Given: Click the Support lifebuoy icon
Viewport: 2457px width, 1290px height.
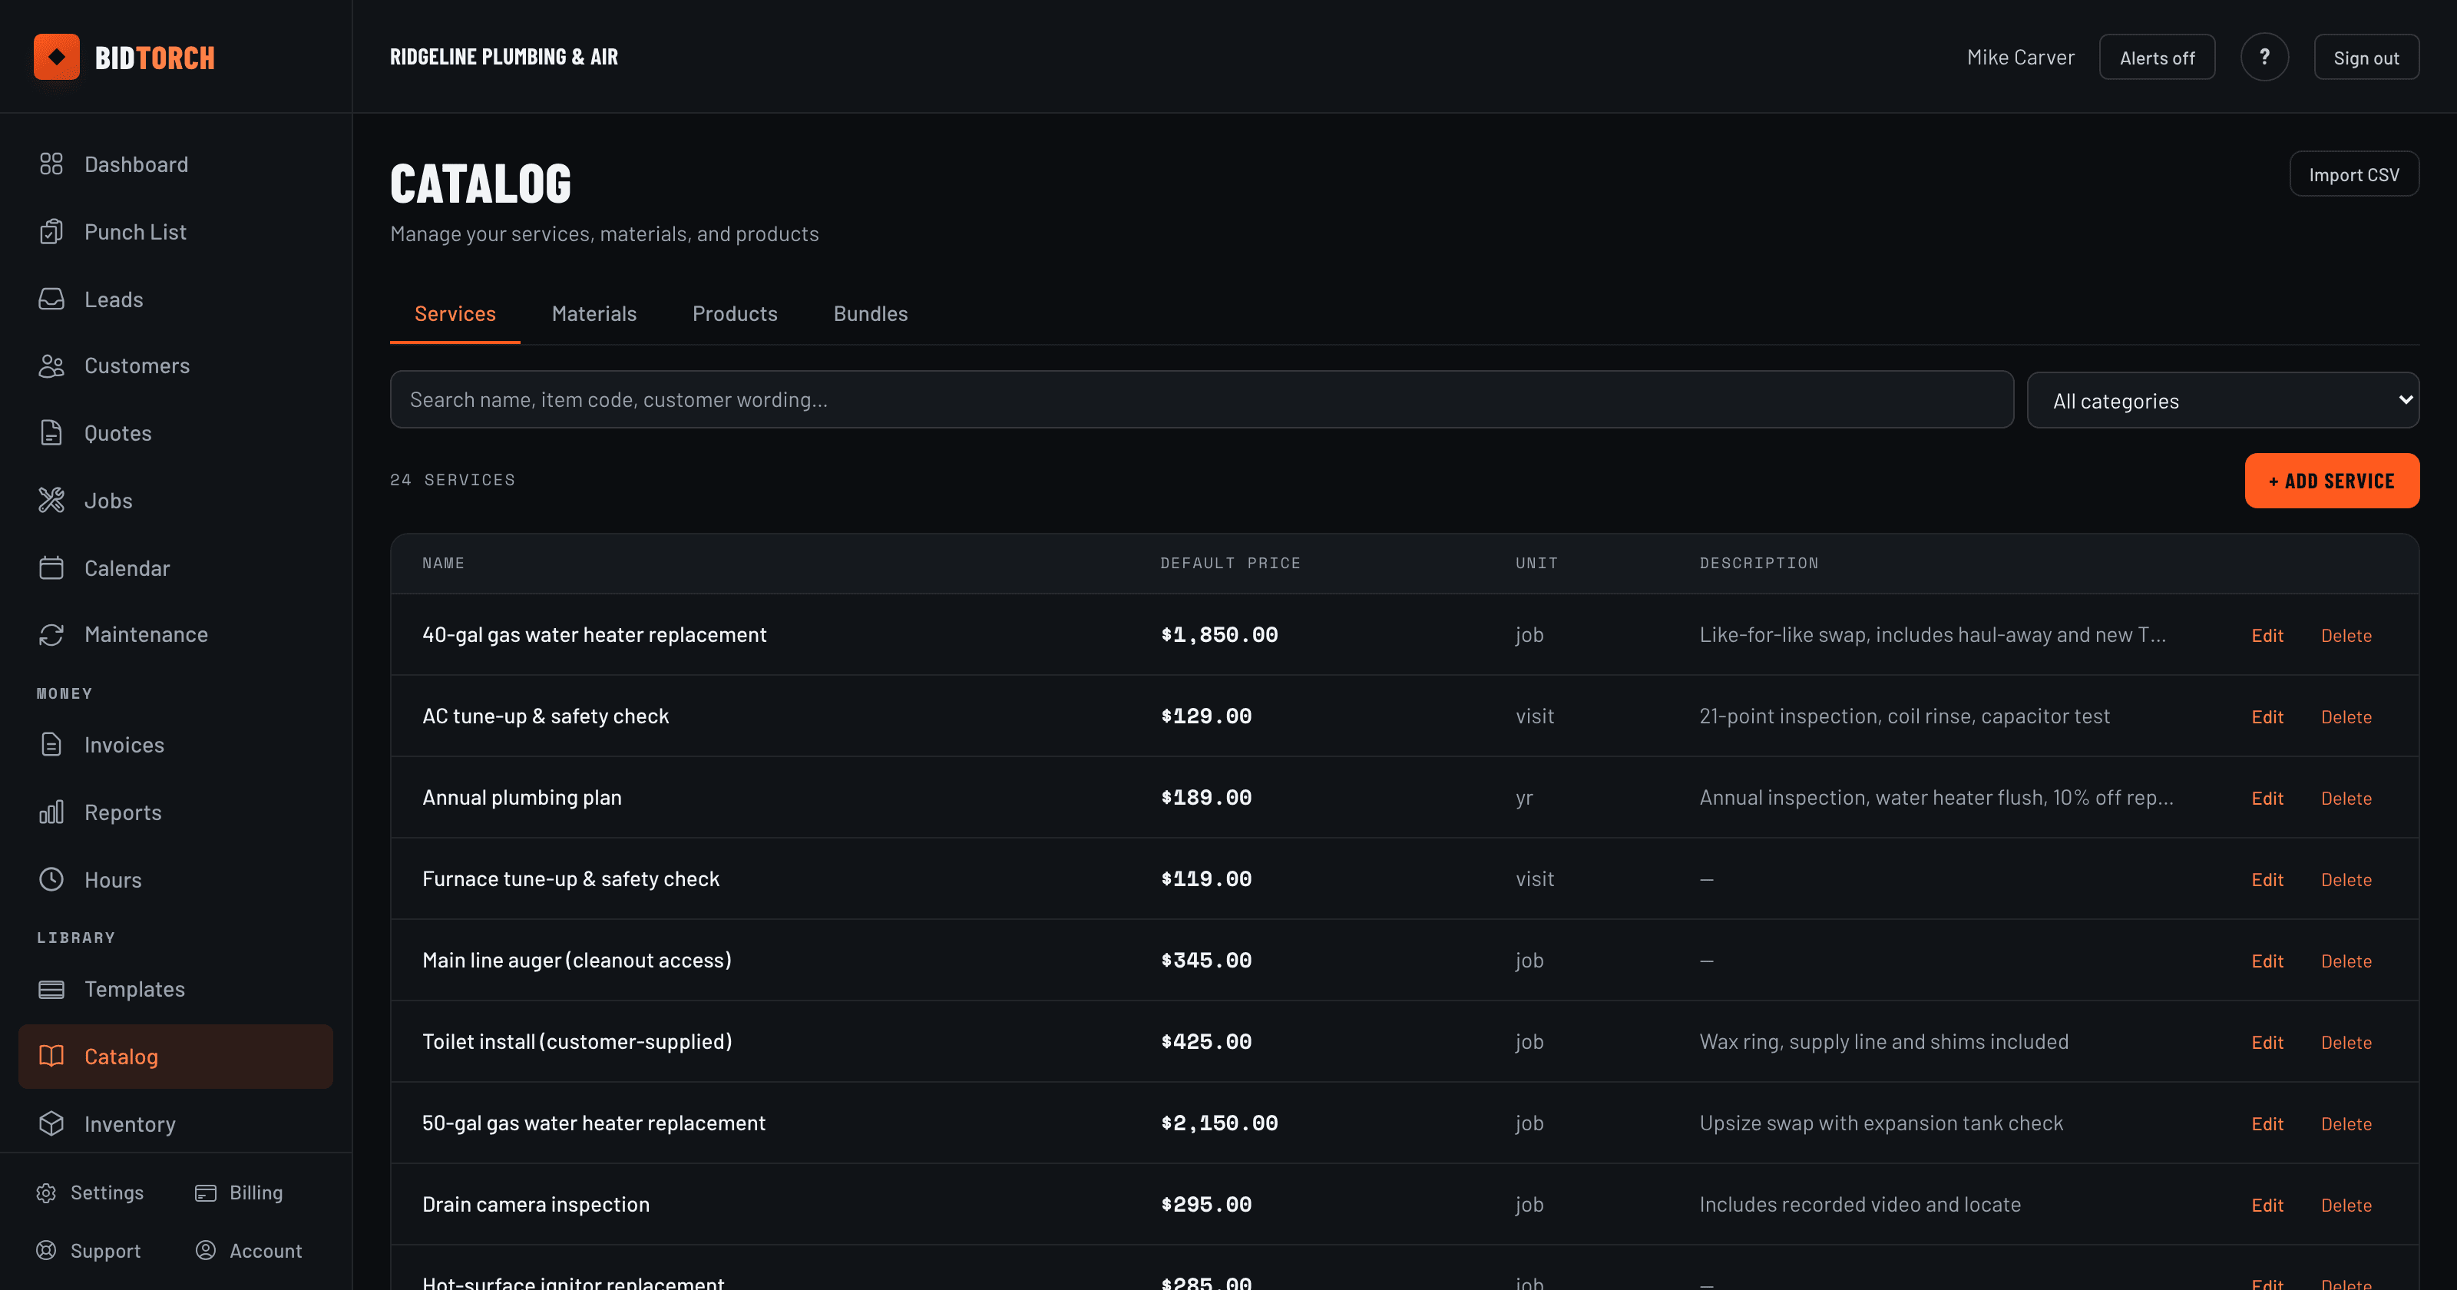Looking at the screenshot, I should pyautogui.click(x=46, y=1251).
